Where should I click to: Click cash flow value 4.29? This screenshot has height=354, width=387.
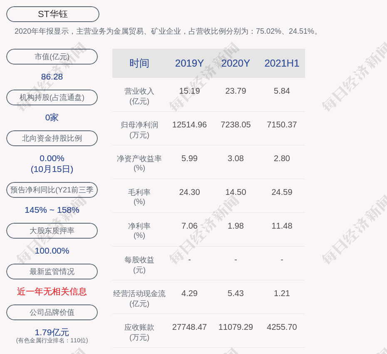(x=189, y=293)
